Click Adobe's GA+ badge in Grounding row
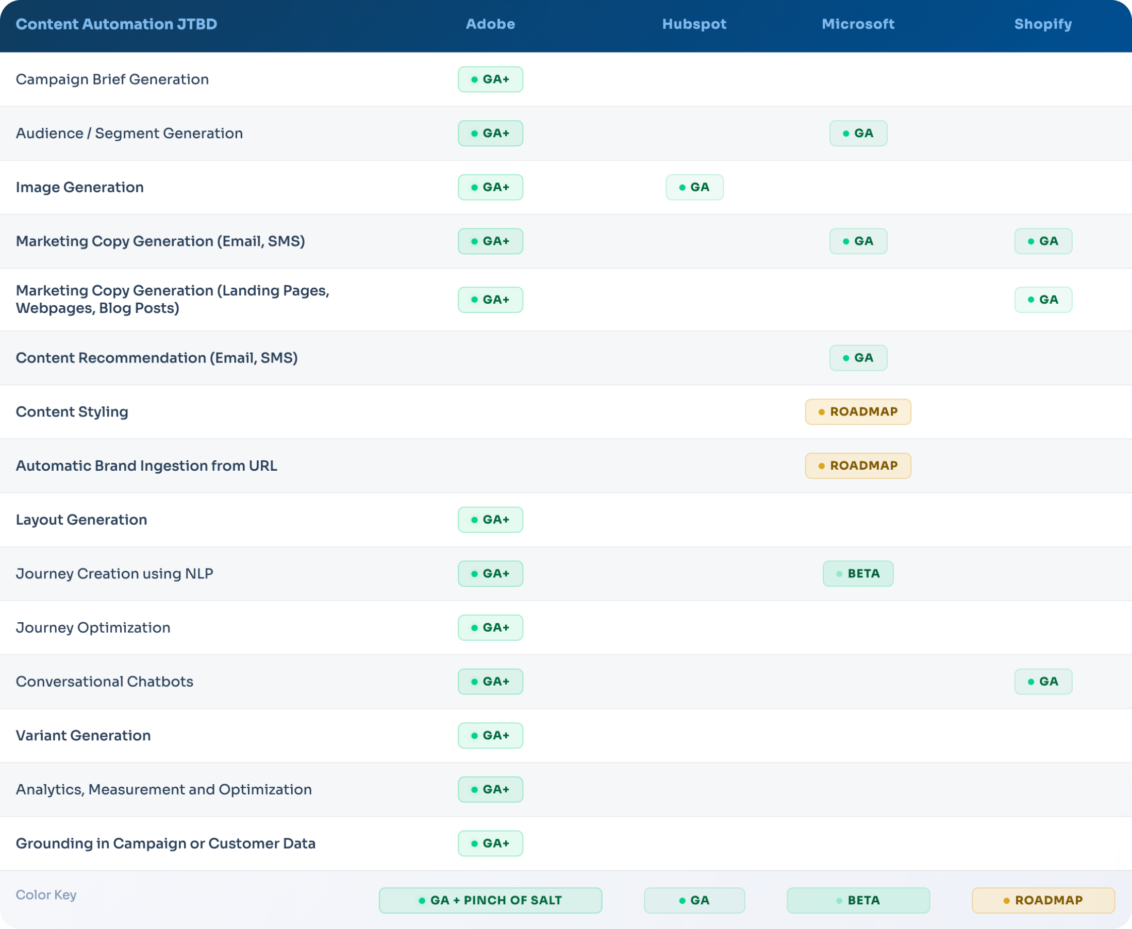Viewport: 1132px width, 929px height. 491,844
